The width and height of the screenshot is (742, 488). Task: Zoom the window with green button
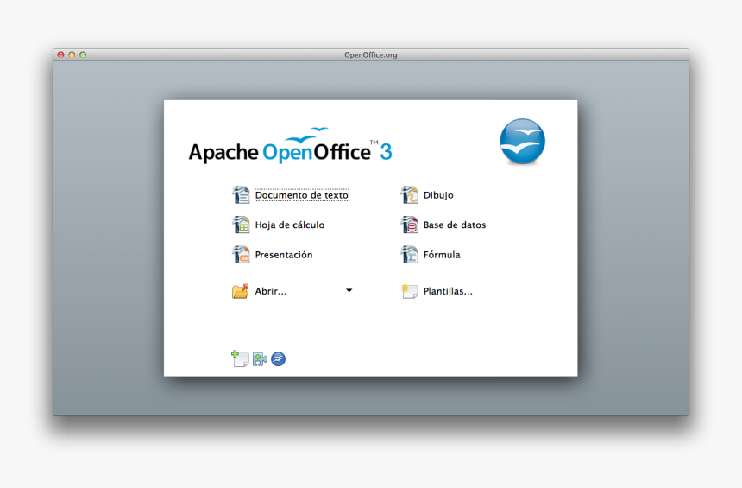(83, 55)
